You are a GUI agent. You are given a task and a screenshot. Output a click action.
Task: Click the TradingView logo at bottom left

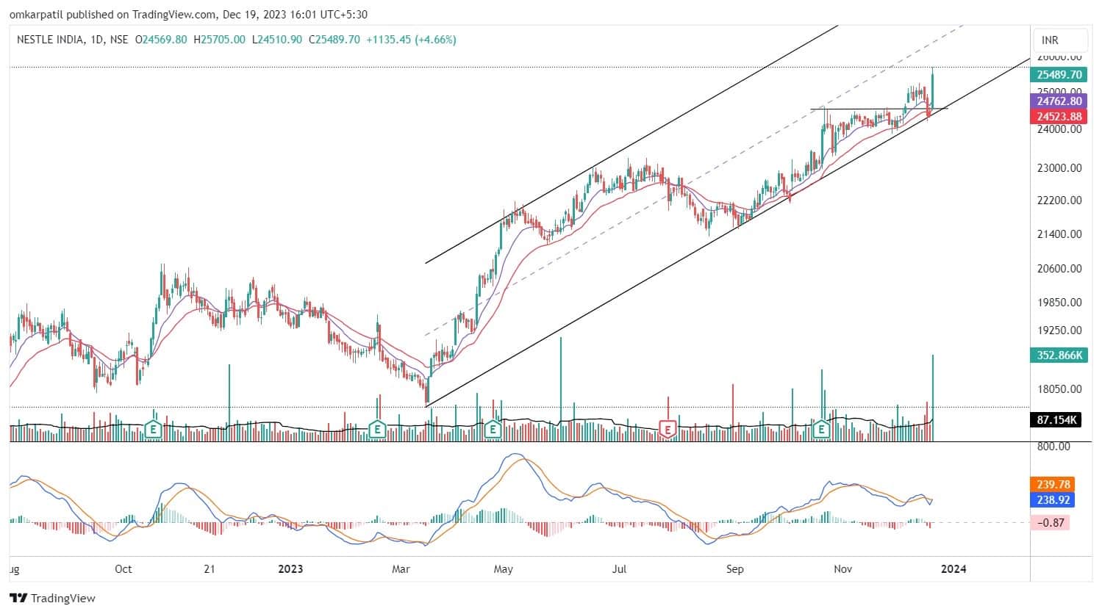pyautogui.click(x=52, y=598)
